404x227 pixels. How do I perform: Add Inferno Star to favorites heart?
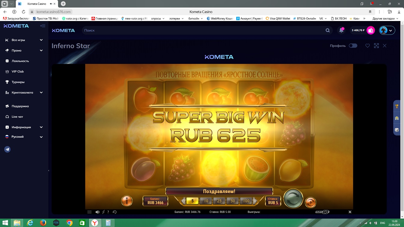[367, 46]
